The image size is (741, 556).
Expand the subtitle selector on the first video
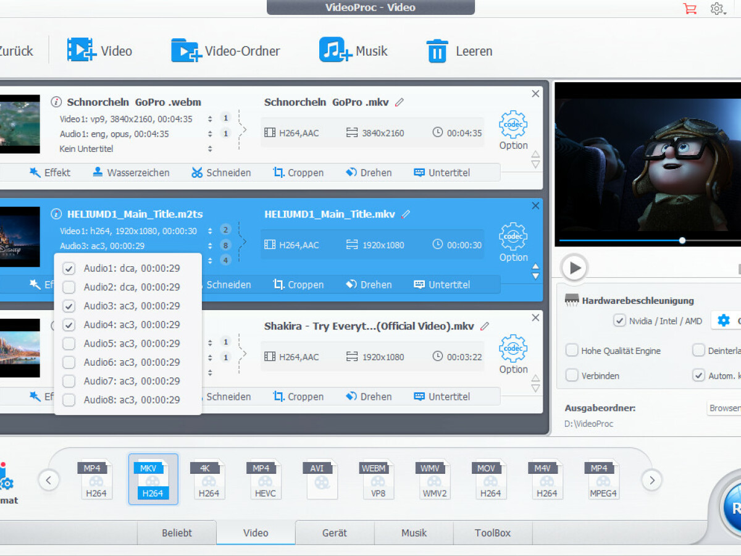(x=210, y=148)
